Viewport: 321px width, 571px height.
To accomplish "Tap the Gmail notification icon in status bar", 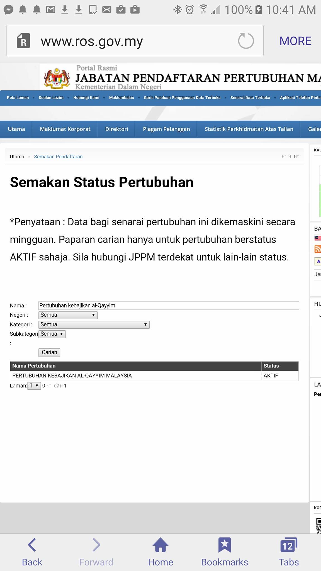I will point(50,10).
